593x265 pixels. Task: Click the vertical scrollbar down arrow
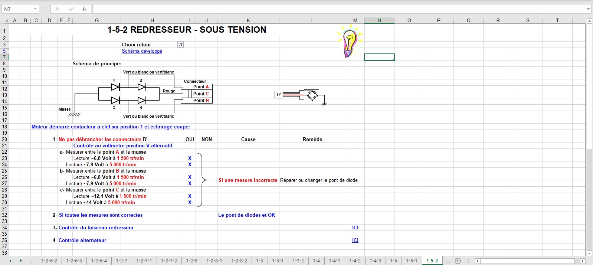589,253
